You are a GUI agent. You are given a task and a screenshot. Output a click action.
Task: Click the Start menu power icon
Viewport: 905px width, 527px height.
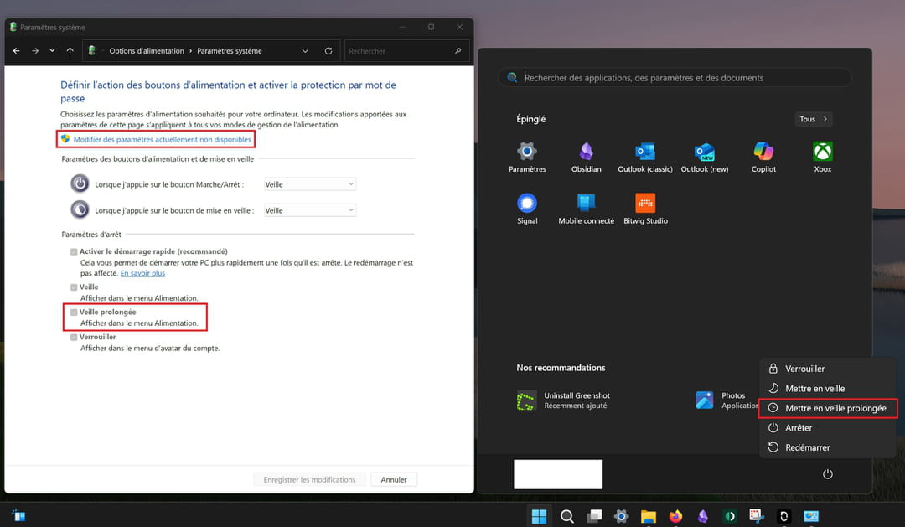point(827,474)
